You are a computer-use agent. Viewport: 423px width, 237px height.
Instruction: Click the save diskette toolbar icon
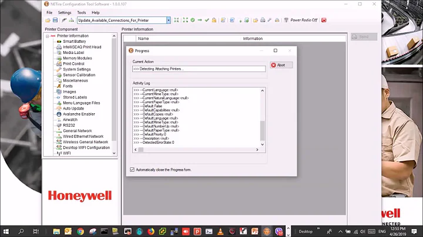pos(55,20)
